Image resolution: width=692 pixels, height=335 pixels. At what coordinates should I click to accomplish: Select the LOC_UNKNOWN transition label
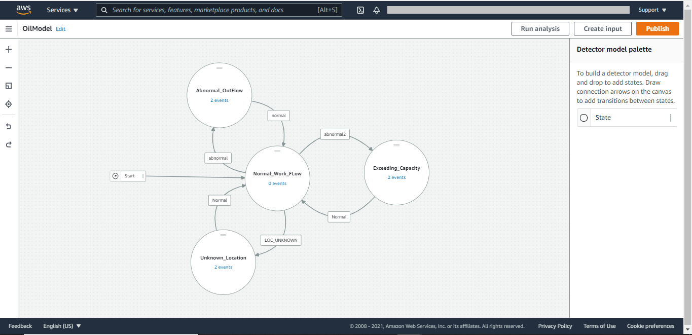pos(281,240)
